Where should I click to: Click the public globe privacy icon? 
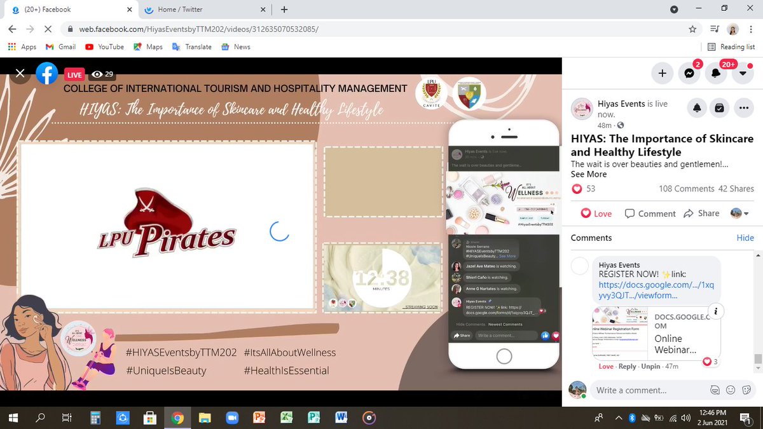[x=621, y=125]
